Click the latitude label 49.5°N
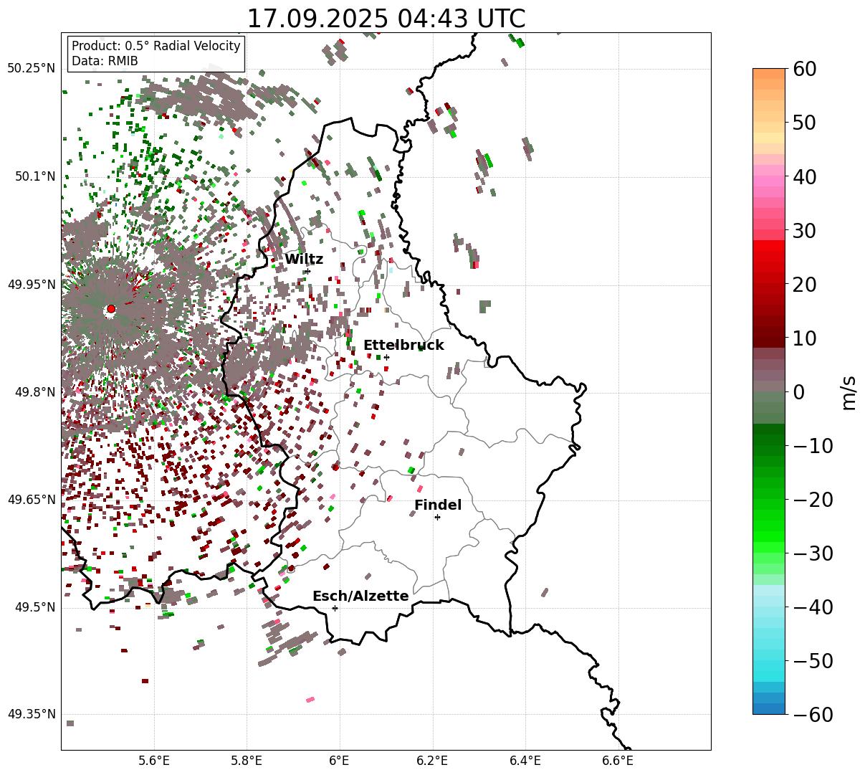 [34, 607]
